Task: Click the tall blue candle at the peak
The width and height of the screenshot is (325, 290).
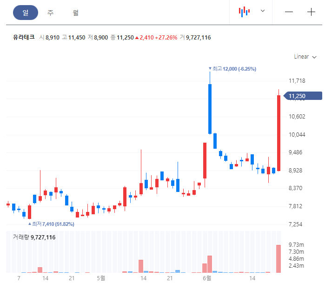Action: pyautogui.click(x=210, y=109)
